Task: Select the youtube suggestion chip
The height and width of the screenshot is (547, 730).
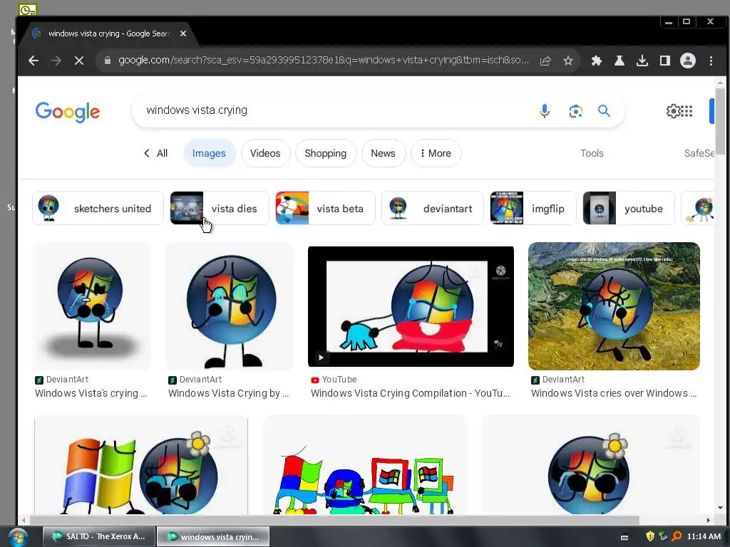Action: click(629, 208)
